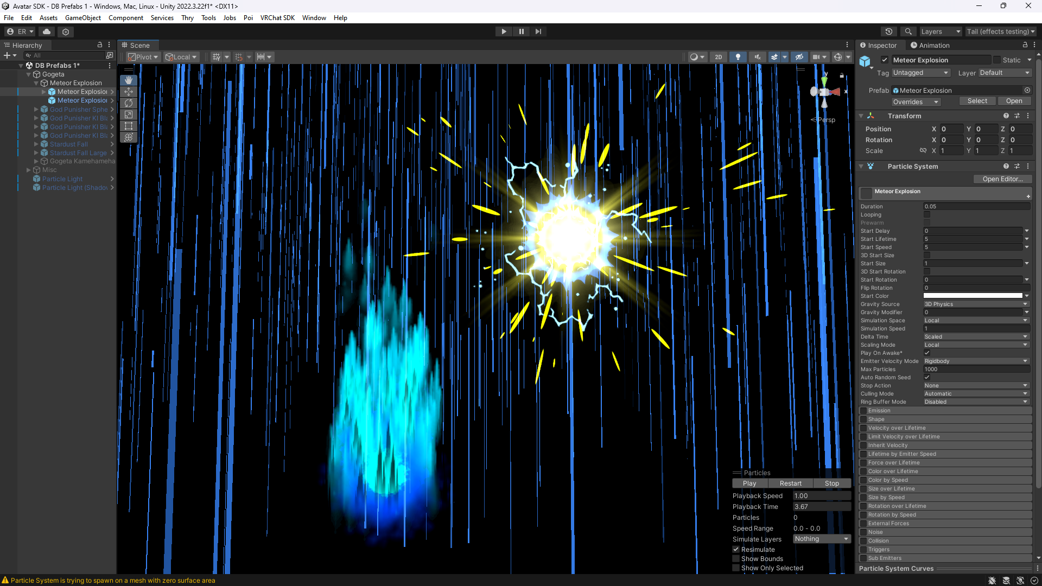Screen dimensions: 1042x586
Task: Click the Restart particles button
Action: 790,483
